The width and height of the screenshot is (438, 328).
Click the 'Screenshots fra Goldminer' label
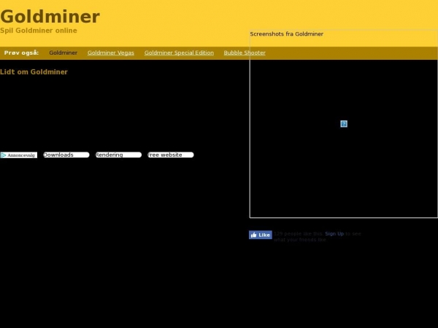coord(287,34)
